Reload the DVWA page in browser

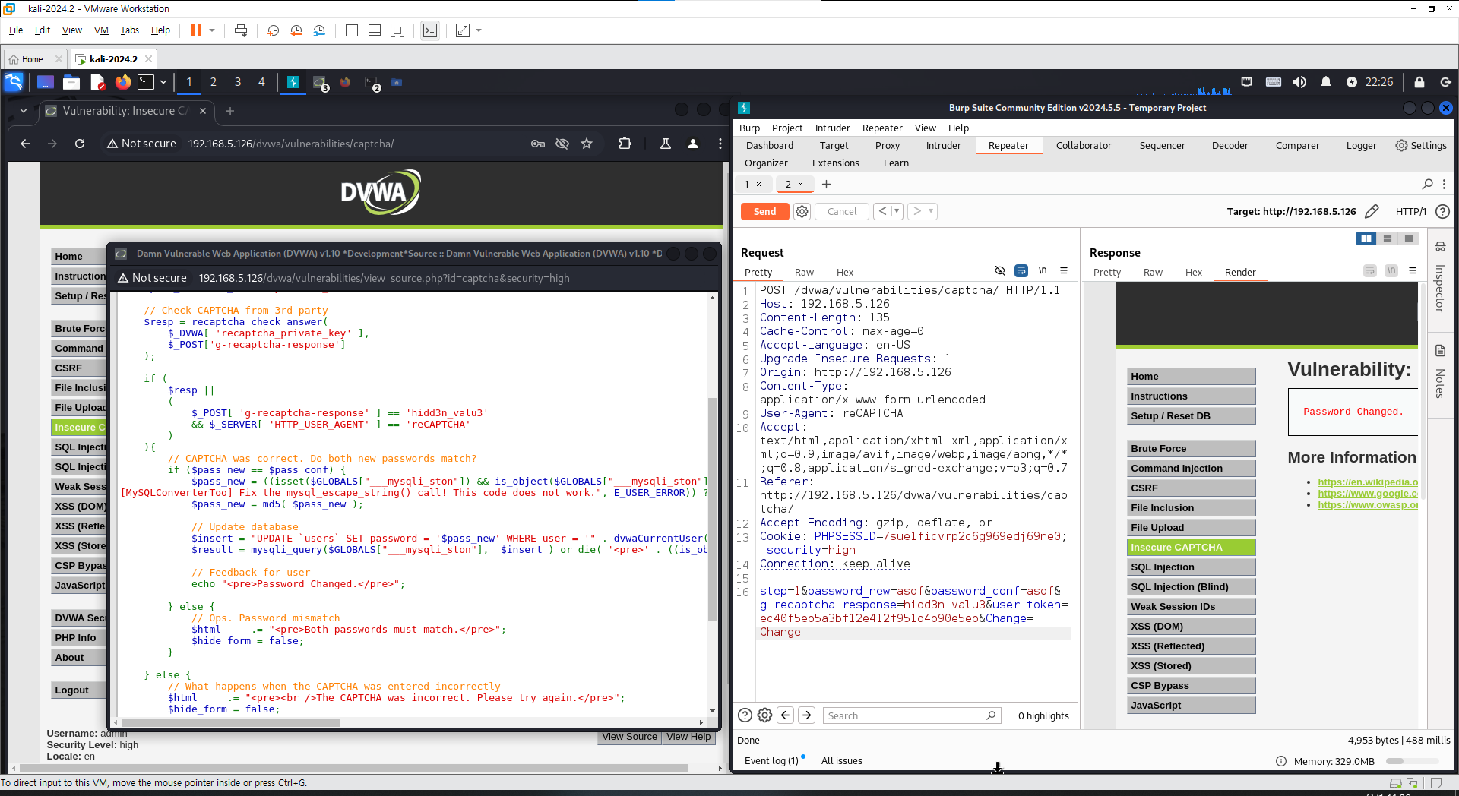(x=80, y=144)
